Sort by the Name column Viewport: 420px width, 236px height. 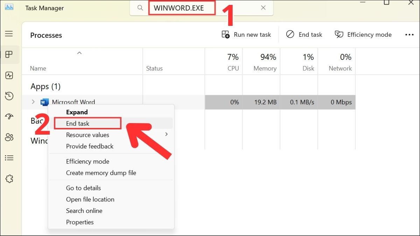coord(38,69)
